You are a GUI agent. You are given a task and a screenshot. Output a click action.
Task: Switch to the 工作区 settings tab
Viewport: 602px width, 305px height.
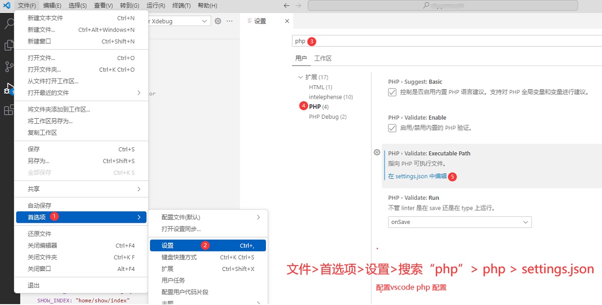click(323, 58)
